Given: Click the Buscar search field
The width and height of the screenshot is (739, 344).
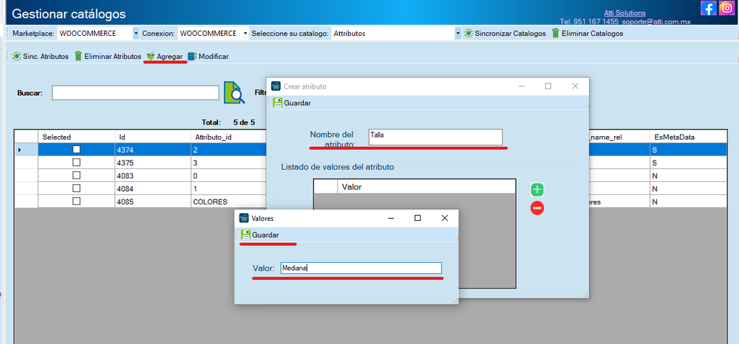Looking at the screenshot, I should click(x=135, y=93).
